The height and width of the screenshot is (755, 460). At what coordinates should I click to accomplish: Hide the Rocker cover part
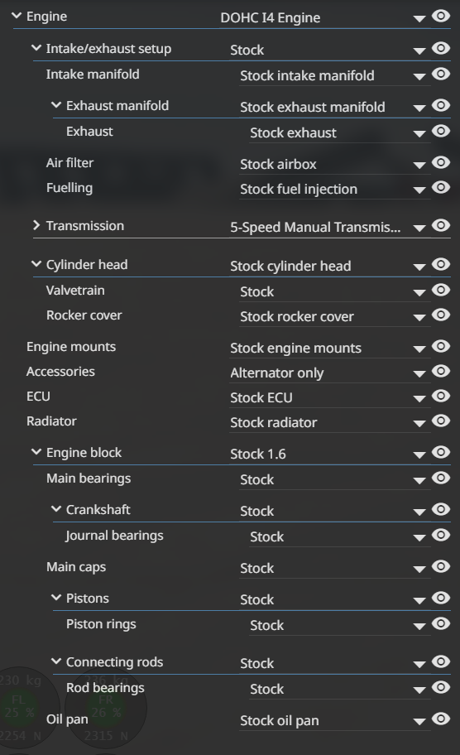click(x=441, y=315)
